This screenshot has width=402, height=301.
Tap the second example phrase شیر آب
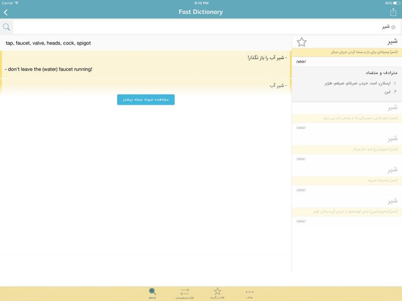tap(278, 85)
